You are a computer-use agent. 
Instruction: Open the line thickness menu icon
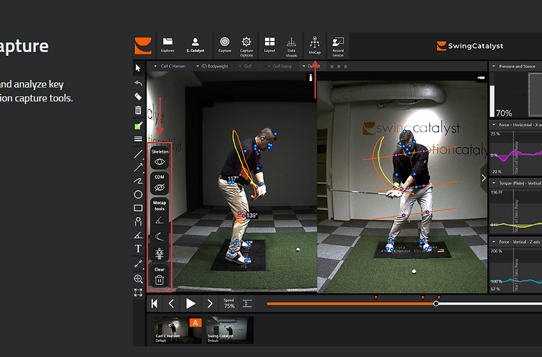tap(138, 139)
